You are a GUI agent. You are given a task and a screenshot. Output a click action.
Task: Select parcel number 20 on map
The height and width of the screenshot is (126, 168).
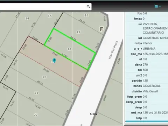pos(44,77)
